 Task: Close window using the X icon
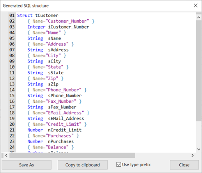point(196,5)
